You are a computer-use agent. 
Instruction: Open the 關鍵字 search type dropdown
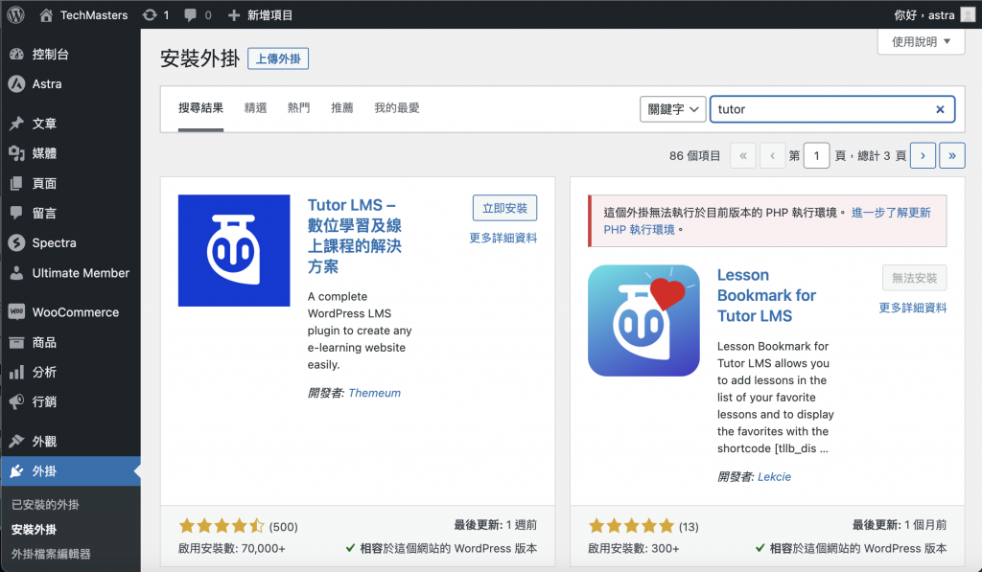[x=672, y=109]
